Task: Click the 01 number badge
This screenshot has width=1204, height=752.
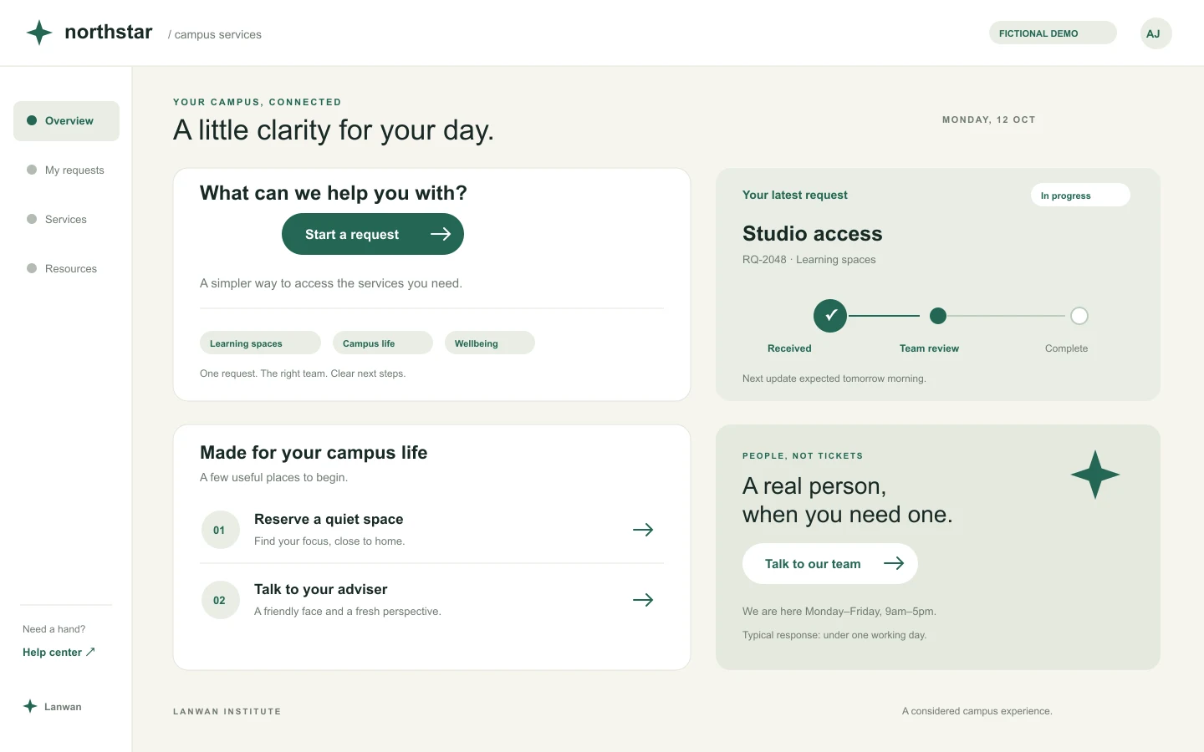Action: pos(220,530)
